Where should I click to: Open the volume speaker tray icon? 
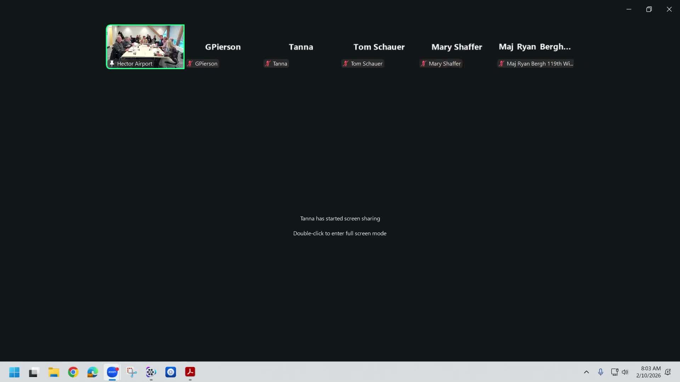click(x=625, y=372)
